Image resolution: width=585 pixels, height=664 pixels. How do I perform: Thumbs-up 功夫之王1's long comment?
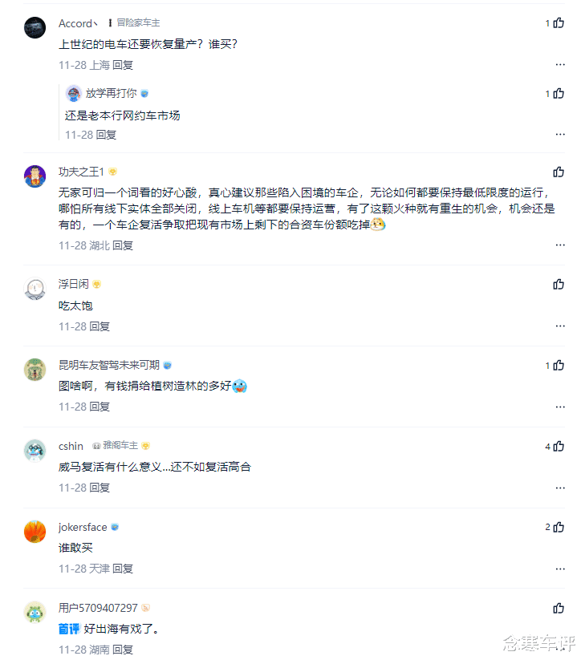(x=559, y=172)
